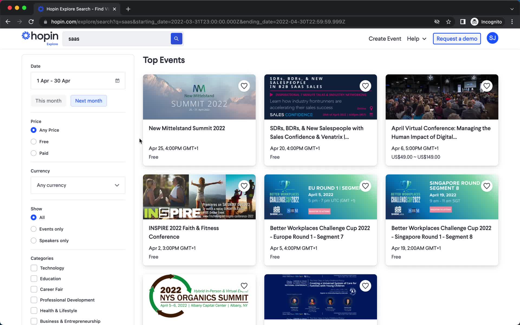The image size is (520, 325).
Task: Check the Health & Lifestyle checkbox
Action: (34, 311)
